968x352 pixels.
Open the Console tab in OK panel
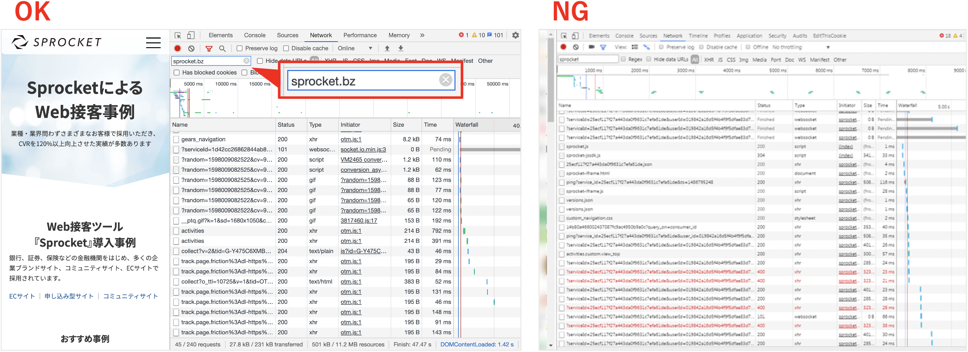[255, 36]
